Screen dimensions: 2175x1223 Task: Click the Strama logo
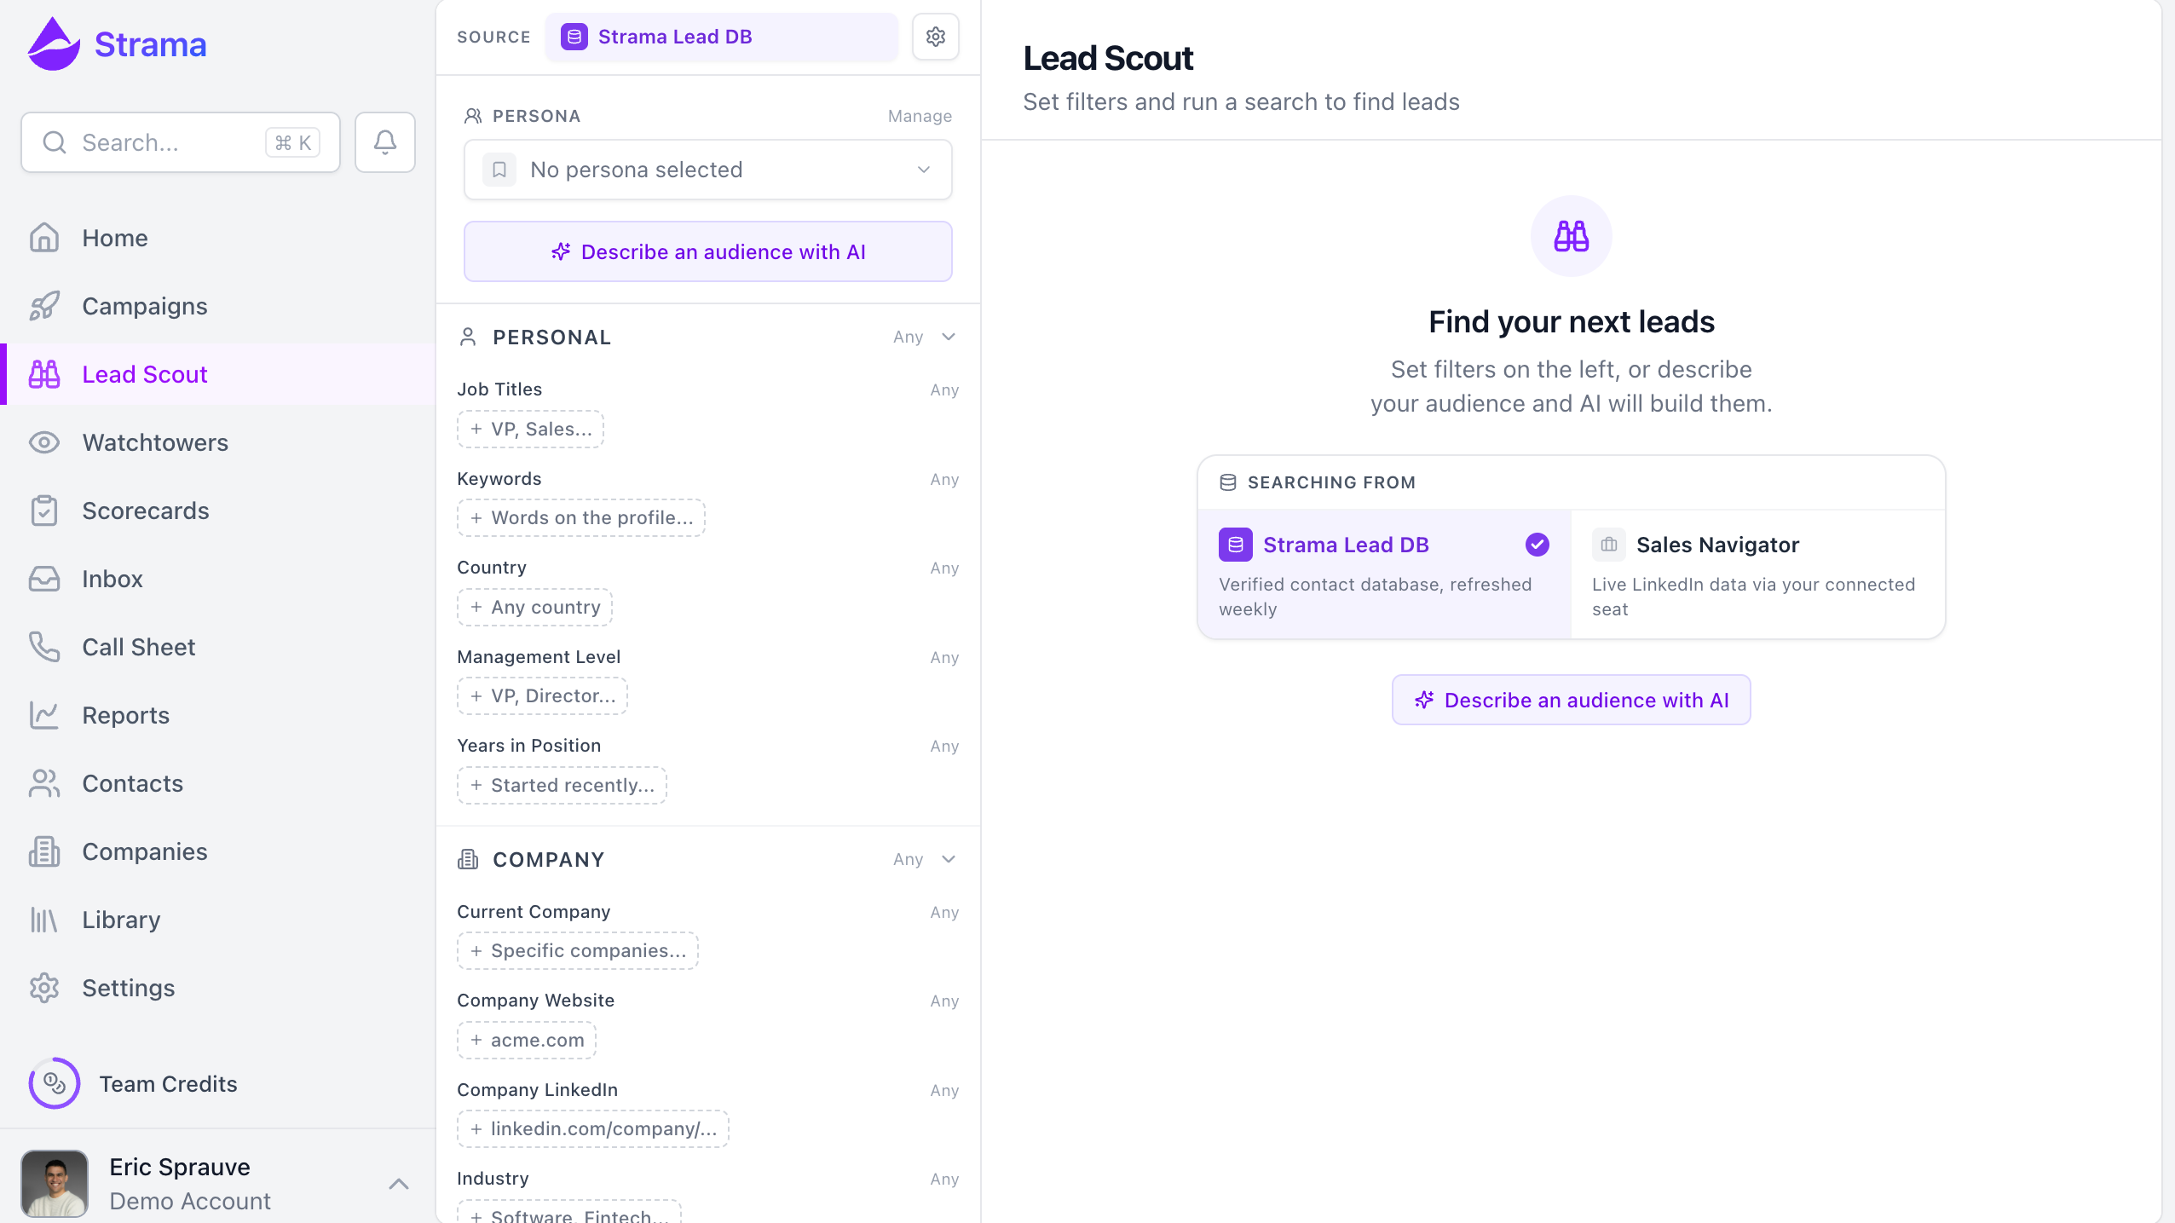pyautogui.click(x=117, y=44)
